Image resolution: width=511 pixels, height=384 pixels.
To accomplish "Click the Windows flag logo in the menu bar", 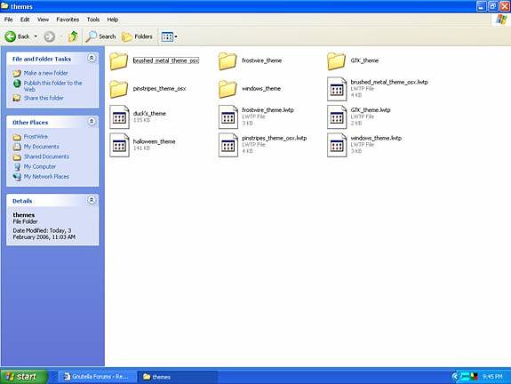I will (x=501, y=20).
